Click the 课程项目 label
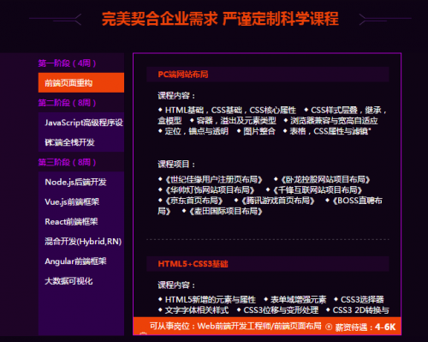428x342 pixels. click(176, 165)
